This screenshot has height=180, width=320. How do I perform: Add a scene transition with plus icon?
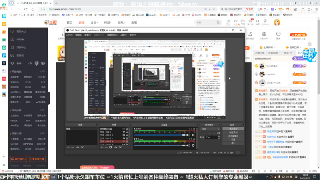(x=210, y=133)
